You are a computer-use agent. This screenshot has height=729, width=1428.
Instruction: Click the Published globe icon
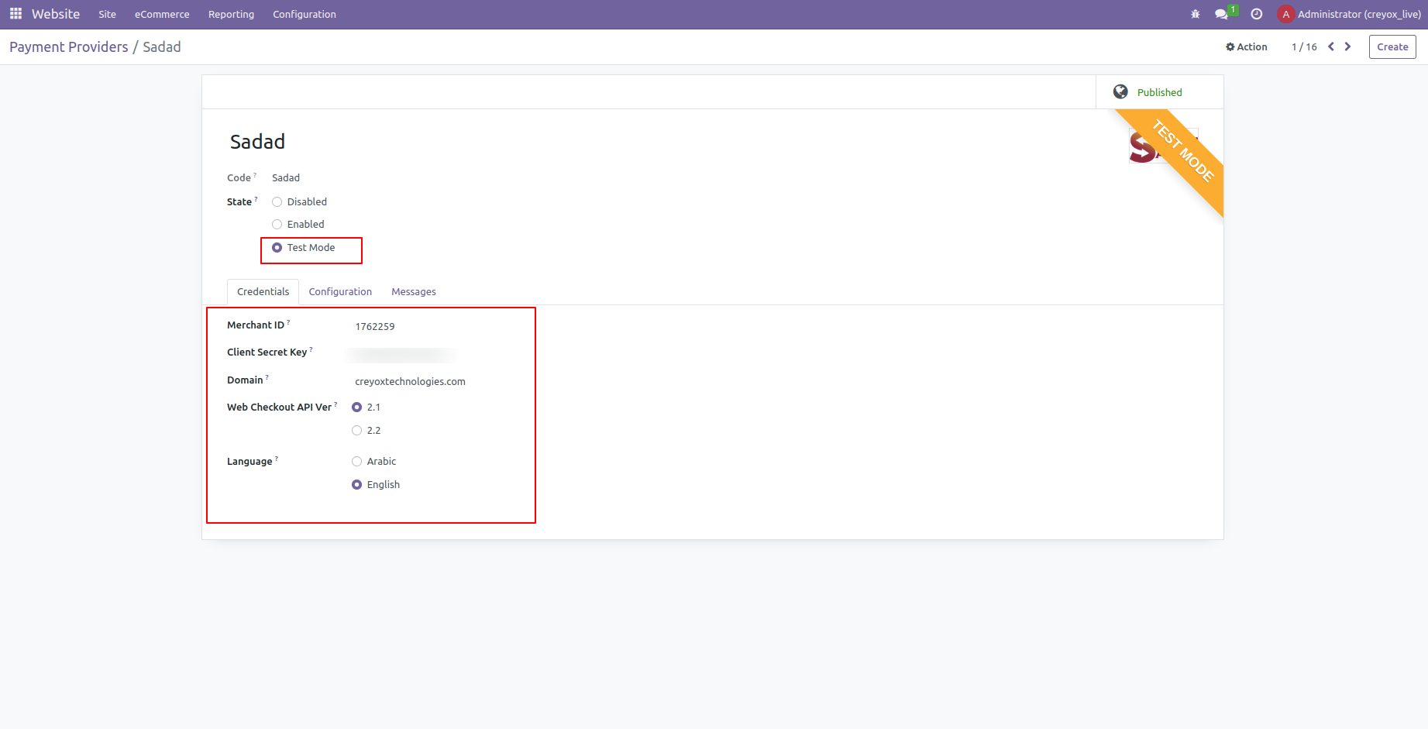click(1120, 92)
